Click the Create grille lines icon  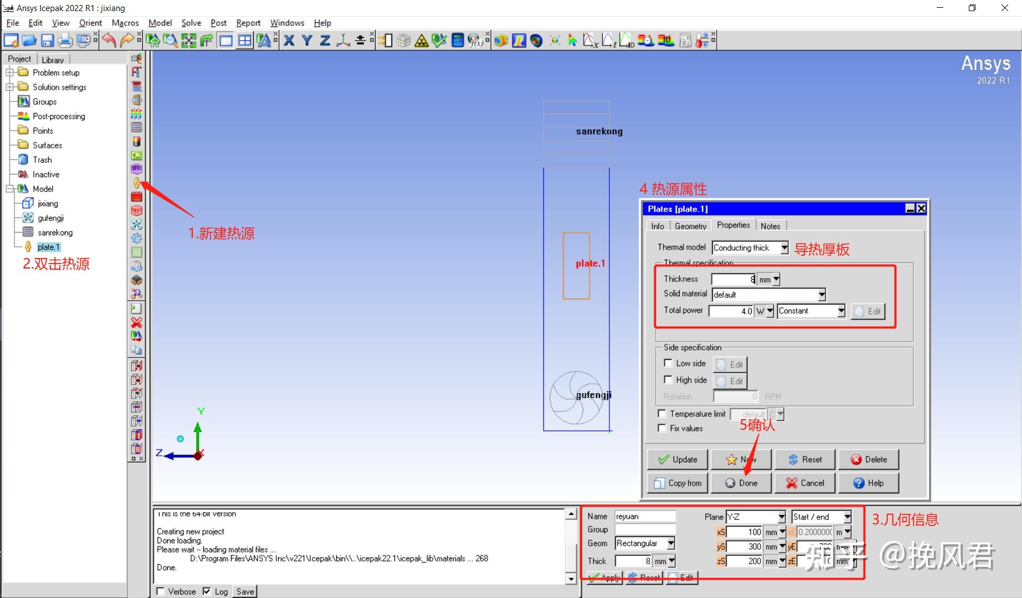(137, 127)
